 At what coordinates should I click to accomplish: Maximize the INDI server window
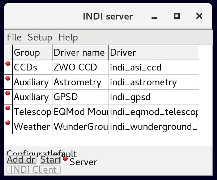coord(177,16)
